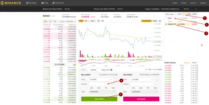
Task: Click the pink Sell NANO button
Action: (x=141, y=99)
